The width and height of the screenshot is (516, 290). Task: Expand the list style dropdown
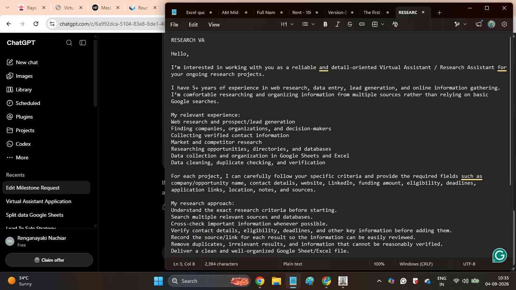tap(308, 24)
